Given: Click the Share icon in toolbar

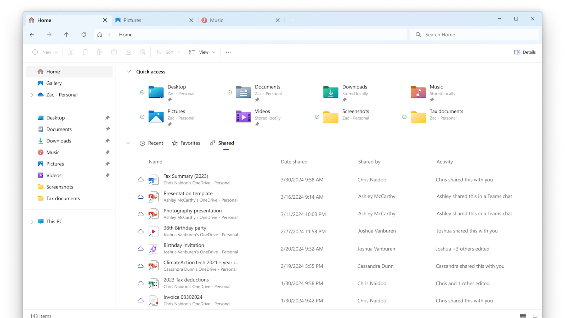Looking at the screenshot, I should (x=128, y=52).
